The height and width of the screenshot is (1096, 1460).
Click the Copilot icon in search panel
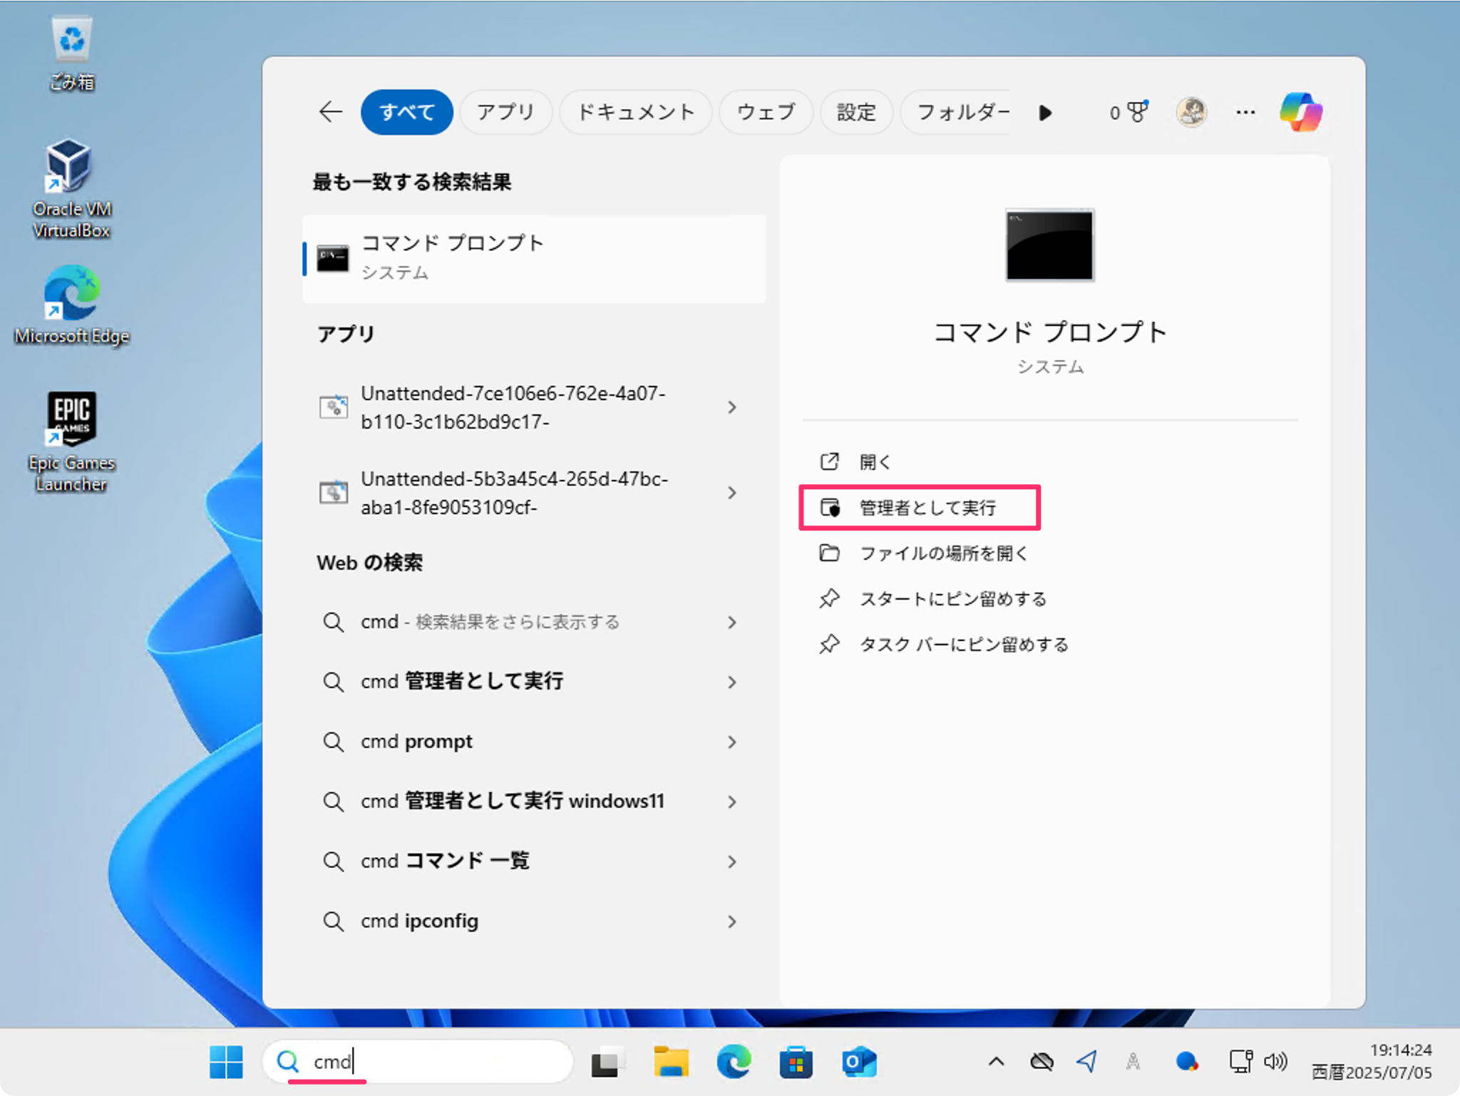[1300, 112]
